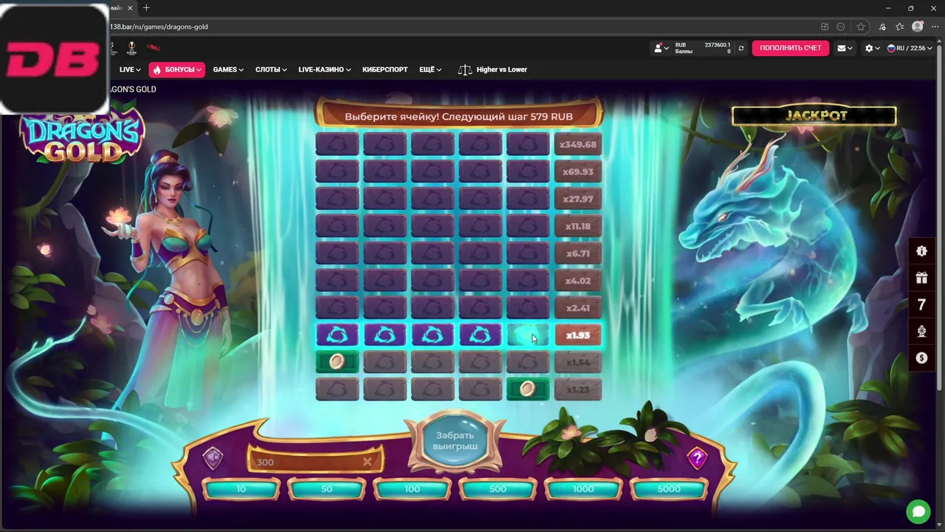
Task: Click the Higher vs Lower scales icon
Action: pyautogui.click(x=465, y=69)
